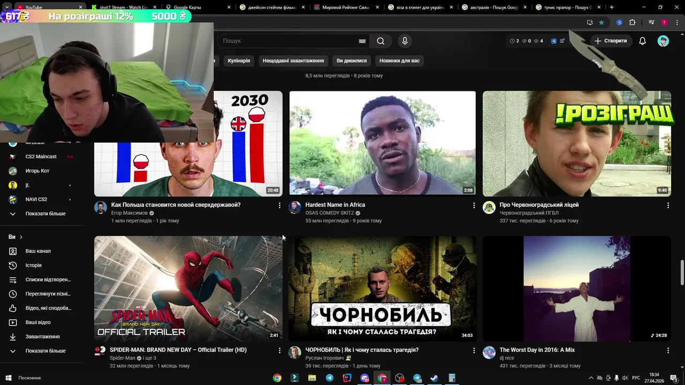The width and height of the screenshot is (685, 385).
Task: Open the on-screen keyboard in the search box
Action: pos(362,41)
